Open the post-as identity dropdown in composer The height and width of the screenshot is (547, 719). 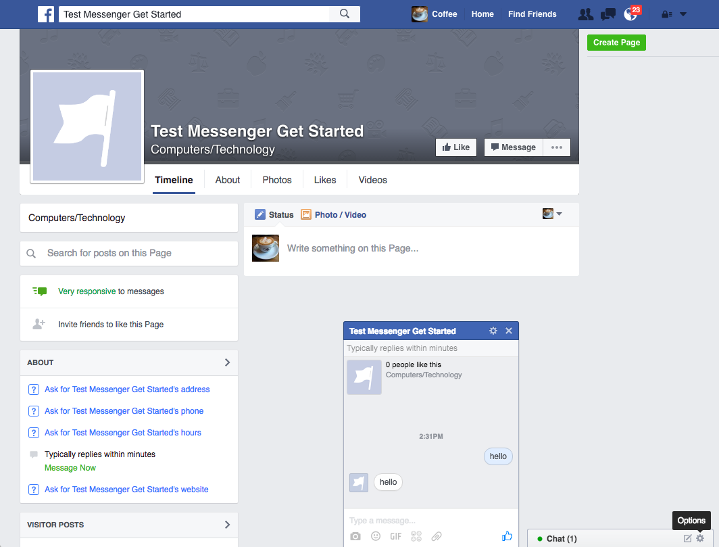[552, 214]
